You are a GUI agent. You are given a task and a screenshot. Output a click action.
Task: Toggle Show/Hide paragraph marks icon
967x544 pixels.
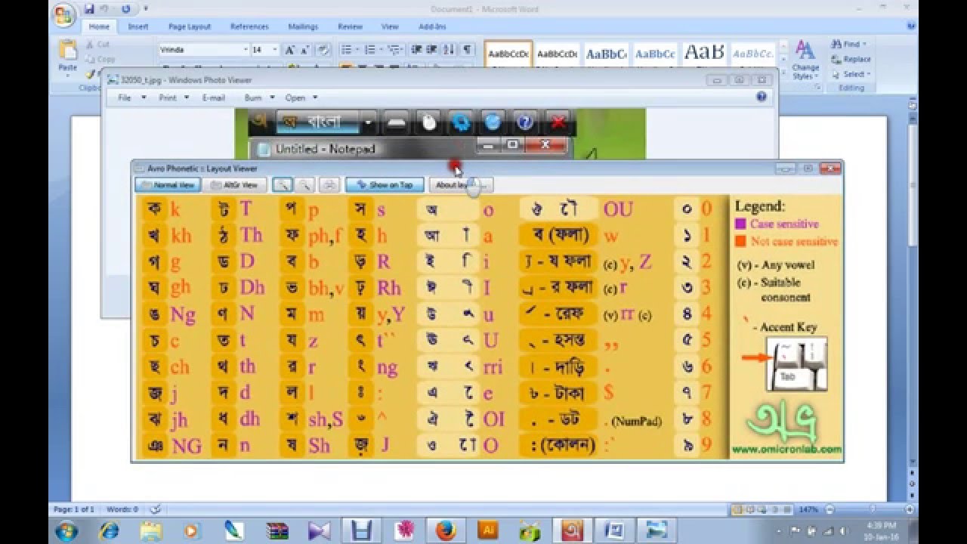(468, 50)
